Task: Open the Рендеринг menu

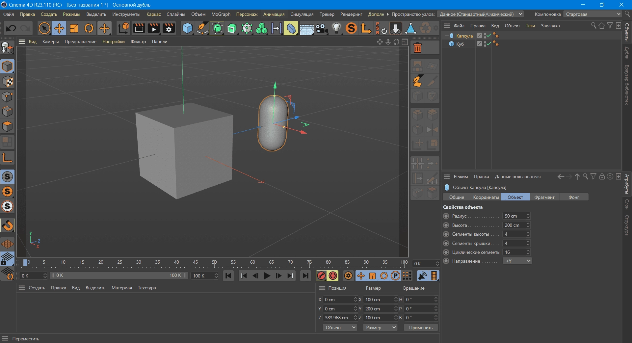Action: [351, 14]
